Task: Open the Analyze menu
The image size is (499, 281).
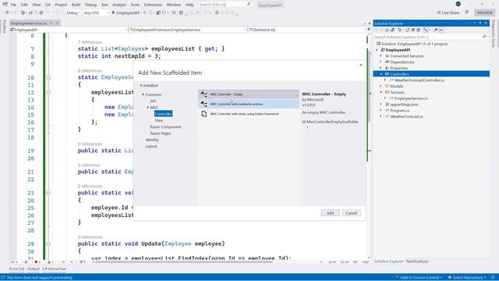Action: pos(119,5)
